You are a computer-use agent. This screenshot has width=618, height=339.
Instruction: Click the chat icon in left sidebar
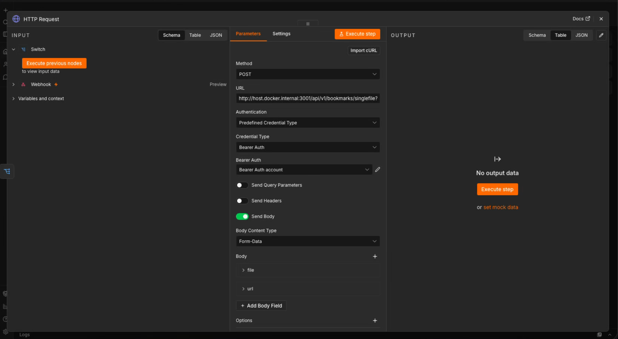(x=5, y=77)
